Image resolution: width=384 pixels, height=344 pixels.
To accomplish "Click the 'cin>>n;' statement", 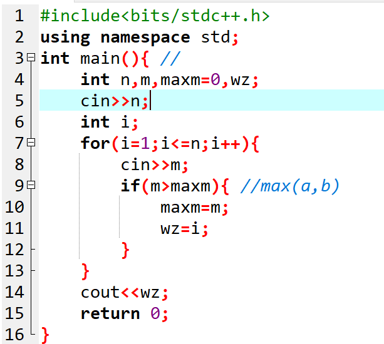I will (115, 101).
